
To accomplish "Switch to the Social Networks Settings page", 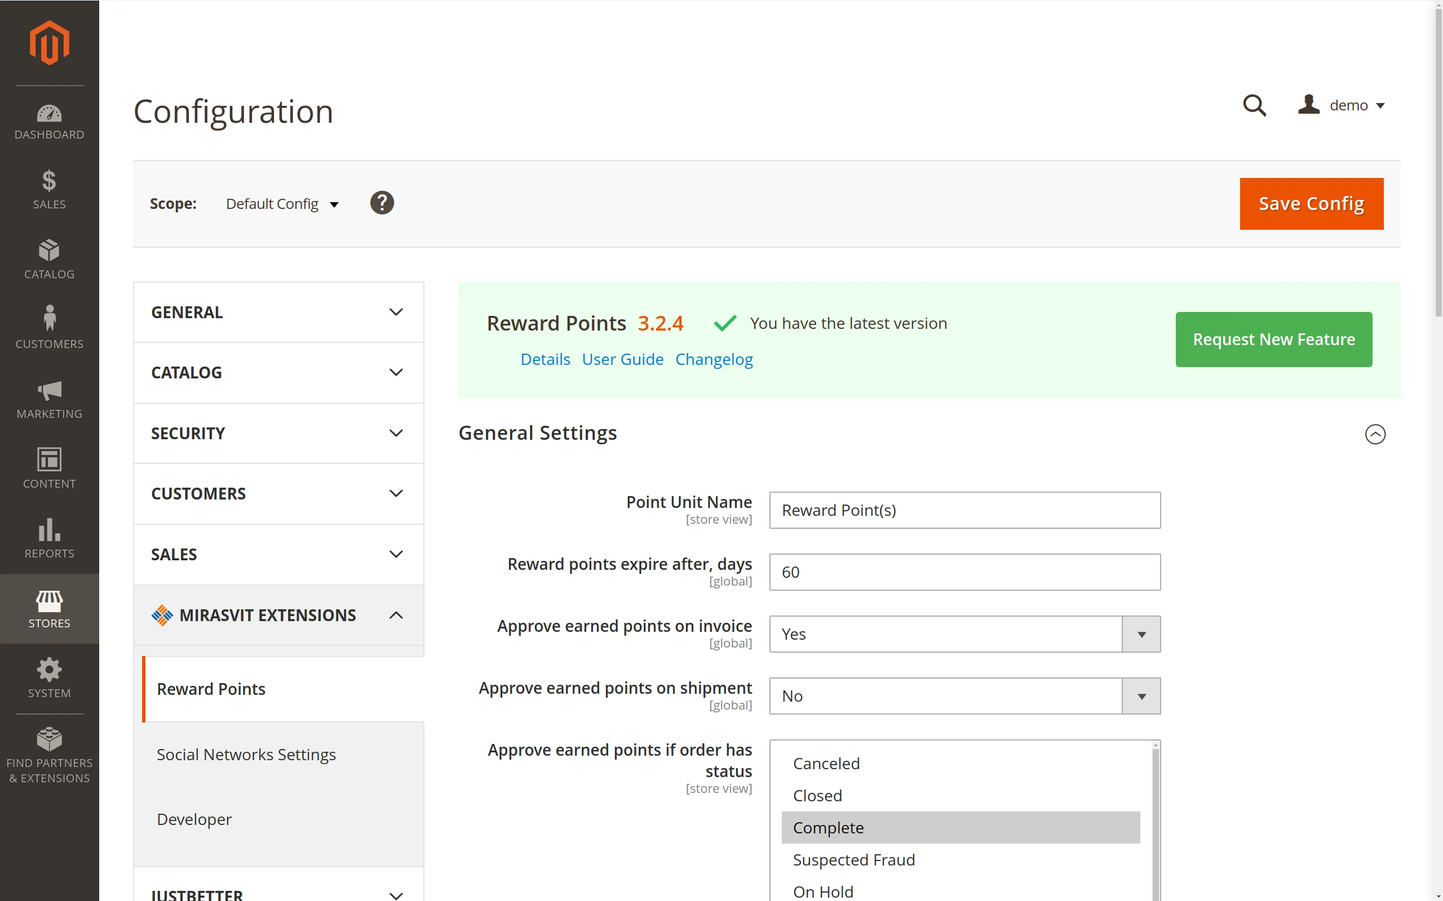I will (246, 754).
